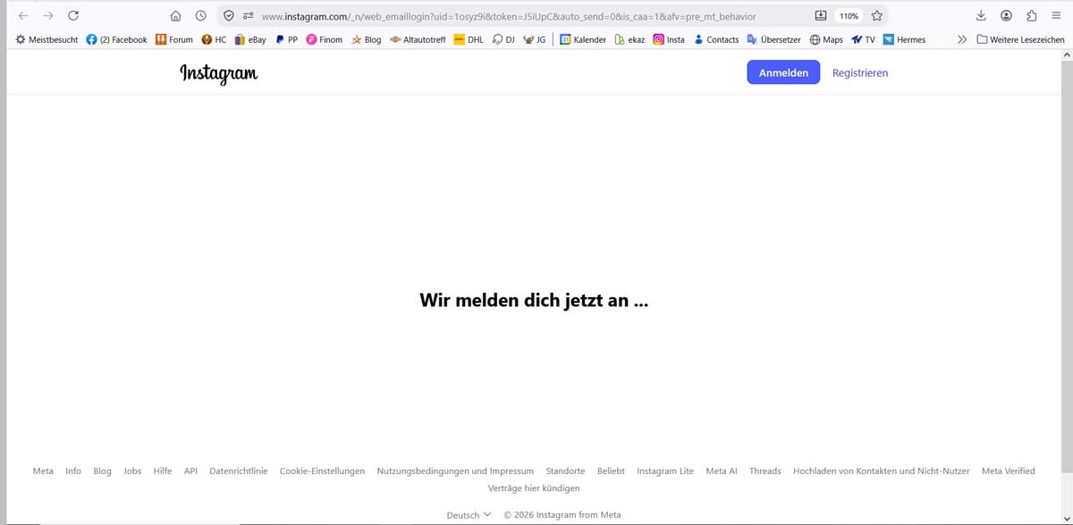Reload the page with the refresh icon

73,15
